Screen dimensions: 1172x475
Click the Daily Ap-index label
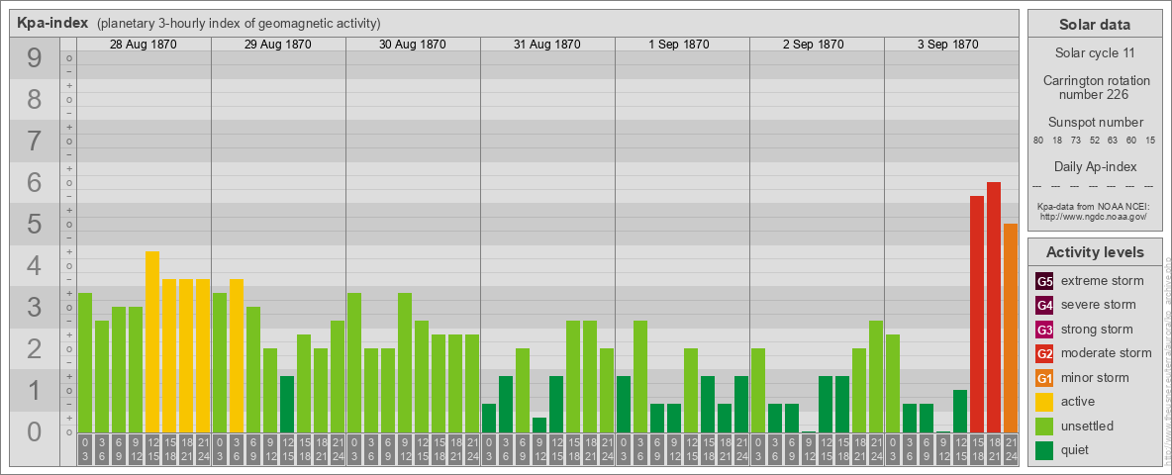click(1095, 166)
